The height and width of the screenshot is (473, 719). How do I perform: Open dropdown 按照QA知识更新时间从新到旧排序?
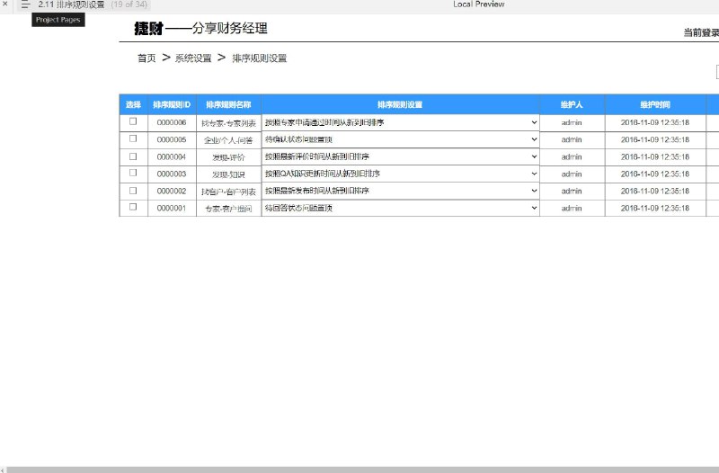(400, 174)
